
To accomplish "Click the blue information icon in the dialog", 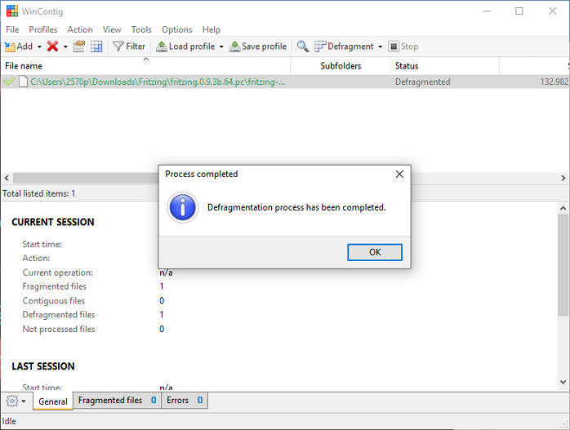I will [x=182, y=207].
